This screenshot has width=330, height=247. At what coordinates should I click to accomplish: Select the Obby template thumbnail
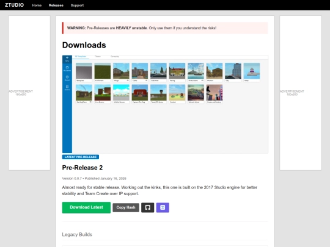252,72
